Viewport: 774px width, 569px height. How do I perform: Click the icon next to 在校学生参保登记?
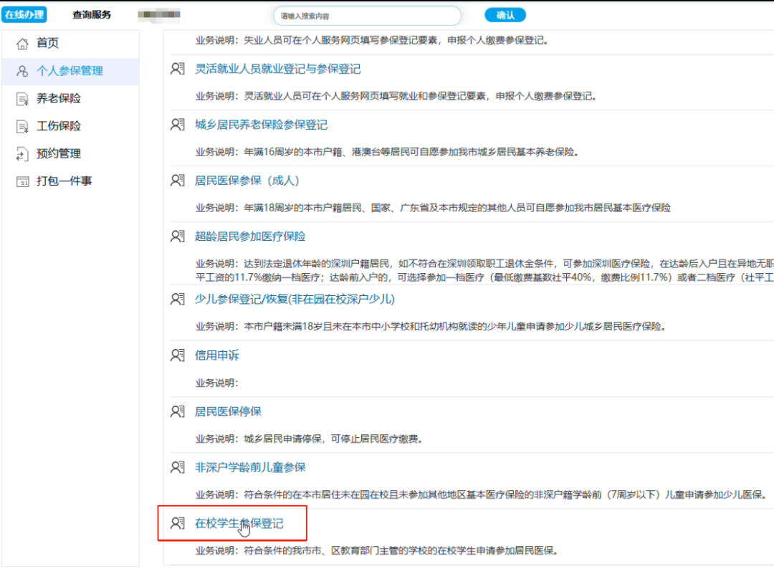coord(178,523)
